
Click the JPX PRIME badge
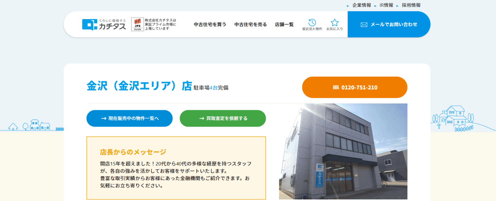point(138,24)
